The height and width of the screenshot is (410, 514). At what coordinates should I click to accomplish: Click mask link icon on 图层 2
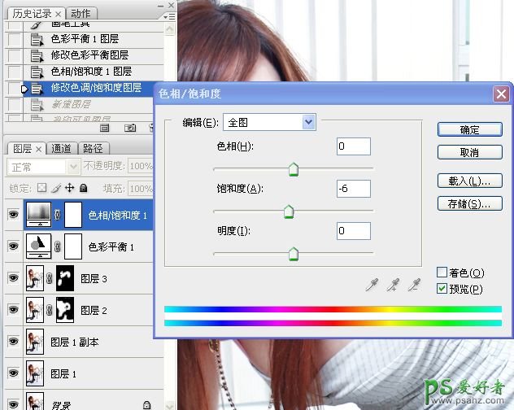coord(49,310)
